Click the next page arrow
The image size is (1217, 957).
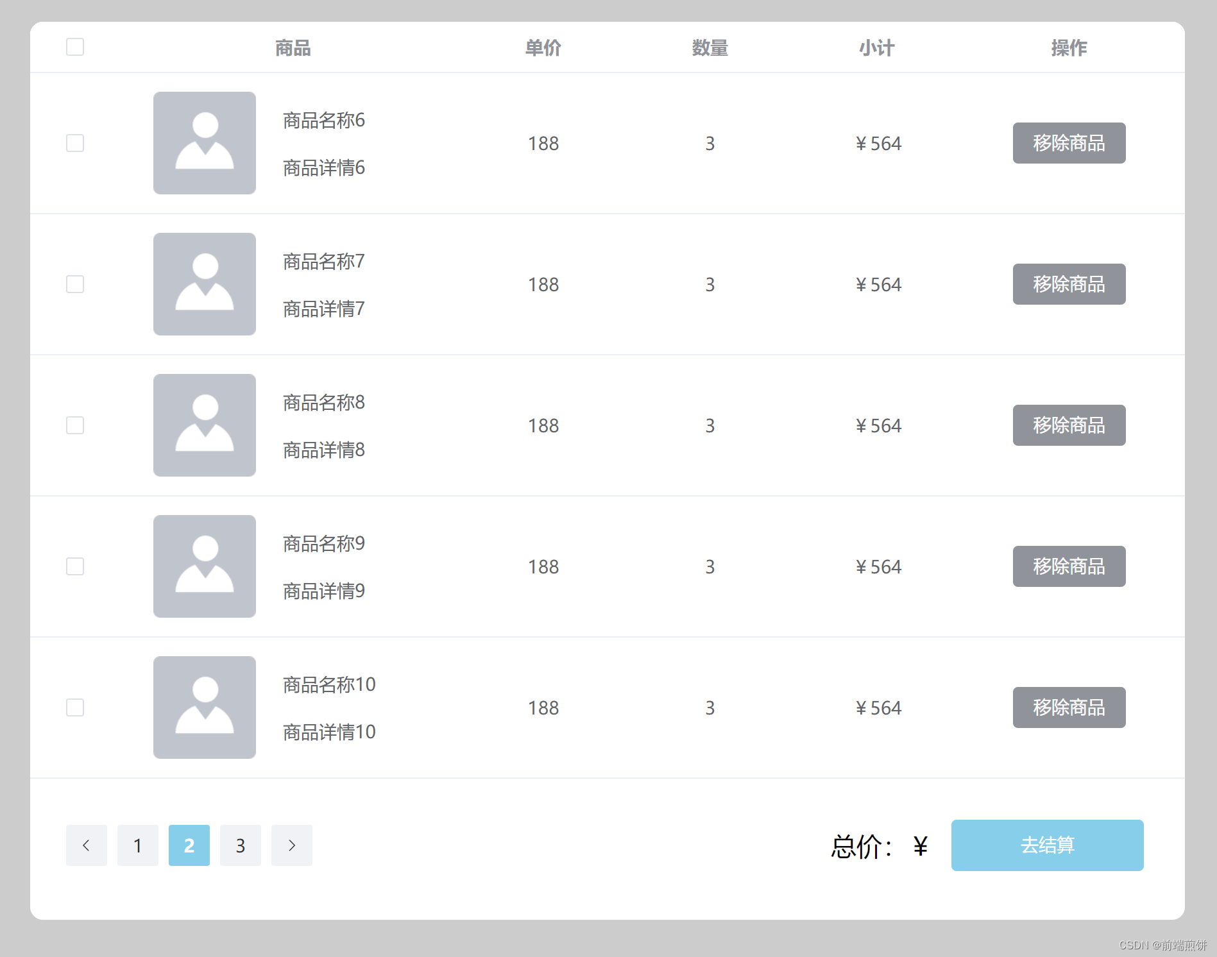(x=291, y=845)
